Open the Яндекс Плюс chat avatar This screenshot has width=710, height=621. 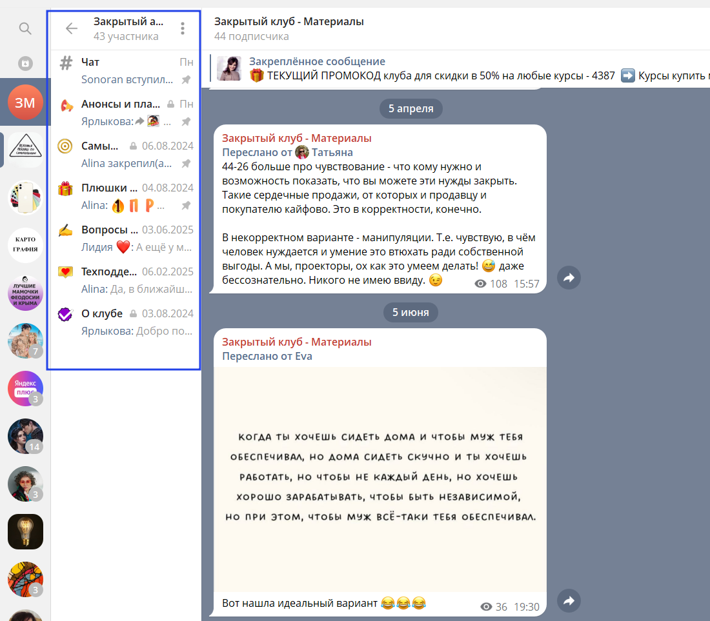(x=25, y=388)
